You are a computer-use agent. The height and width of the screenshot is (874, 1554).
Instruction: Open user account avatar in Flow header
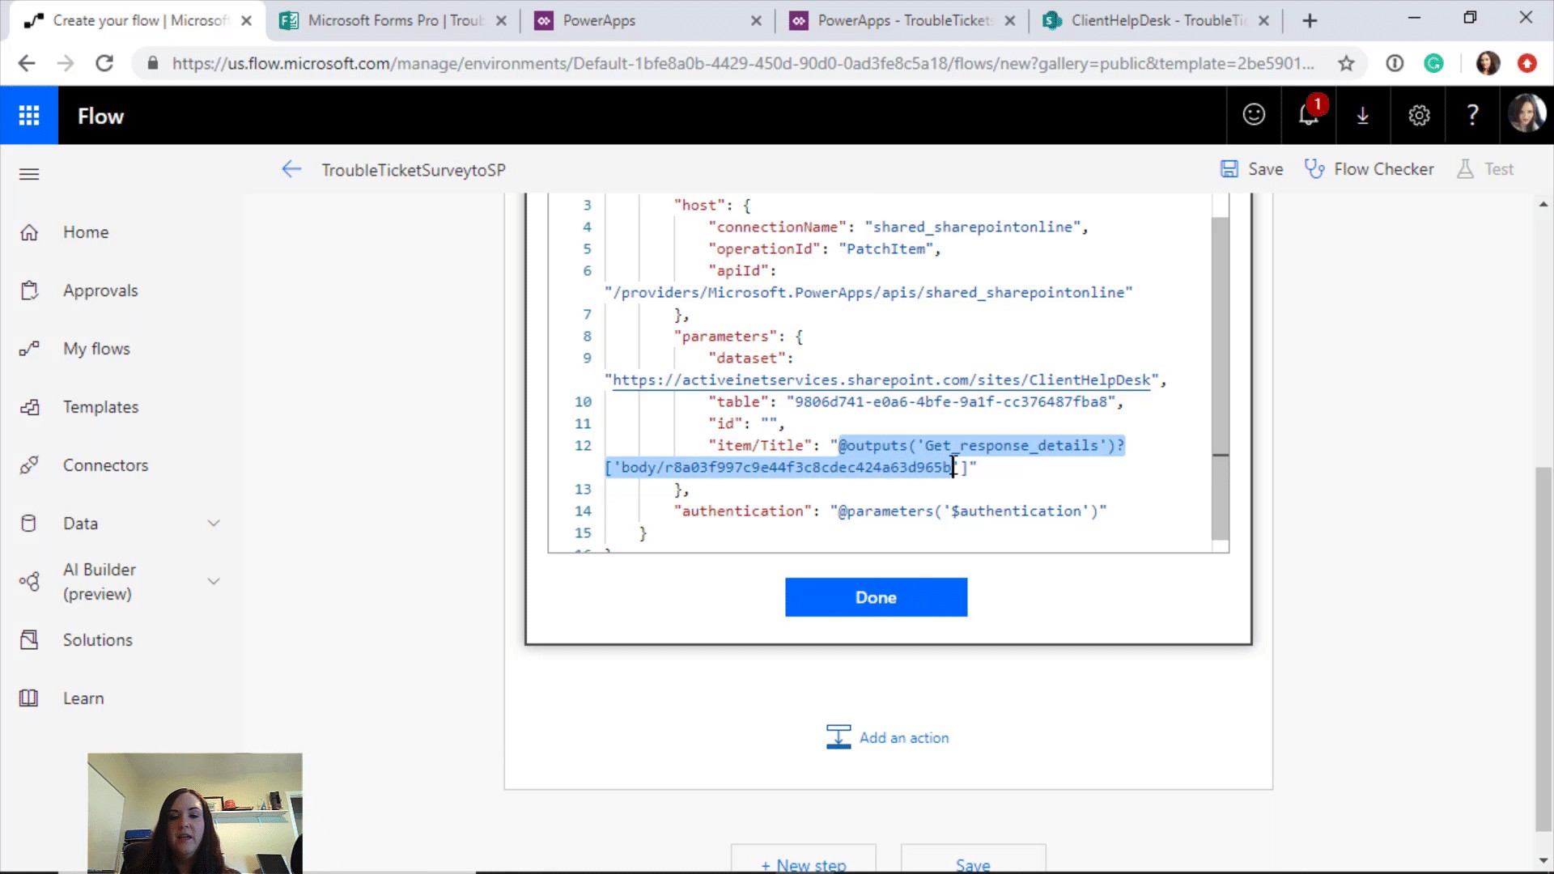(x=1527, y=114)
